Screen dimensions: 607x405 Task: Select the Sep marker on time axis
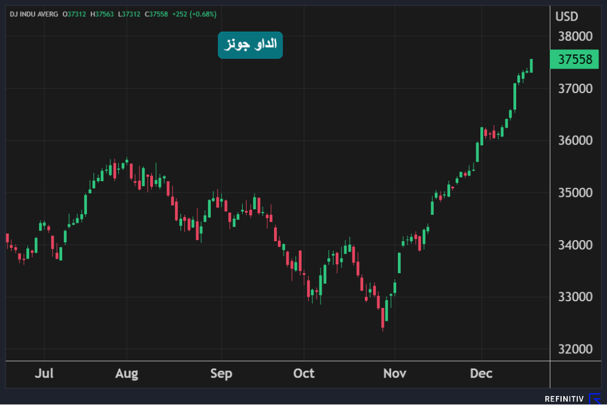(x=221, y=374)
